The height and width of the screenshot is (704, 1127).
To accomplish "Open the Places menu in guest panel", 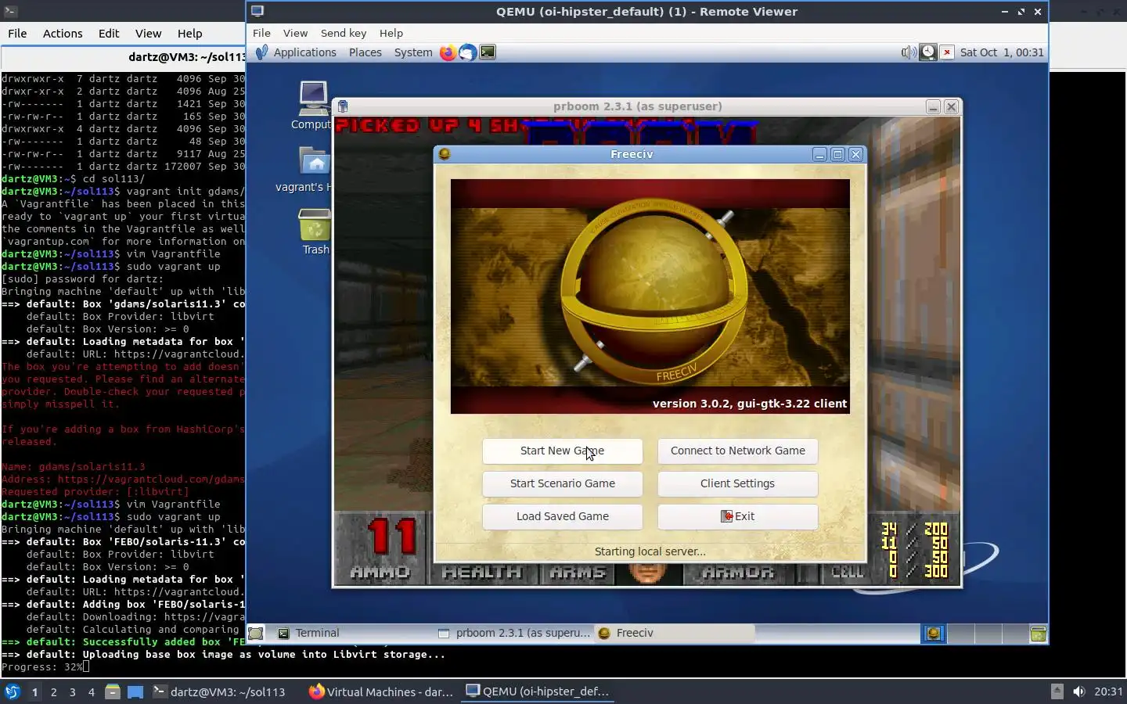I will [x=365, y=52].
